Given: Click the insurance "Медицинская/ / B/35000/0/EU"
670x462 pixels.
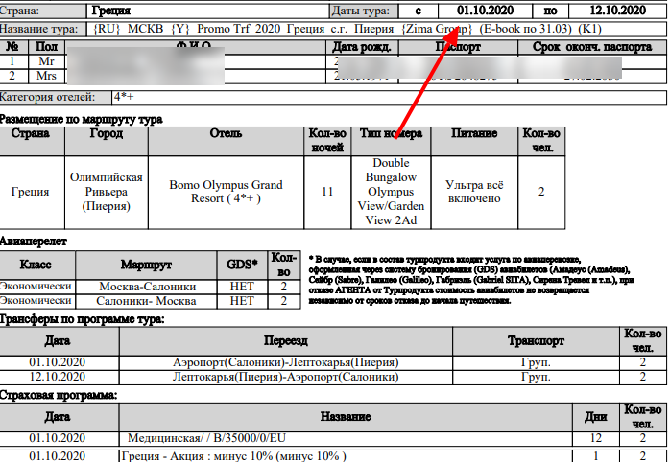Looking at the screenshot, I should 206,438.
